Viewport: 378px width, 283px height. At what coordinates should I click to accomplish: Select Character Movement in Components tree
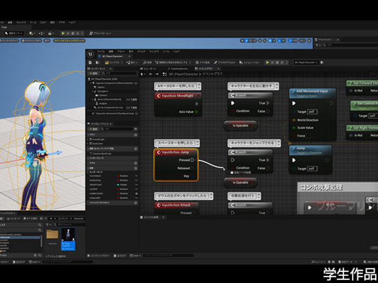pyautogui.click(x=113, y=113)
